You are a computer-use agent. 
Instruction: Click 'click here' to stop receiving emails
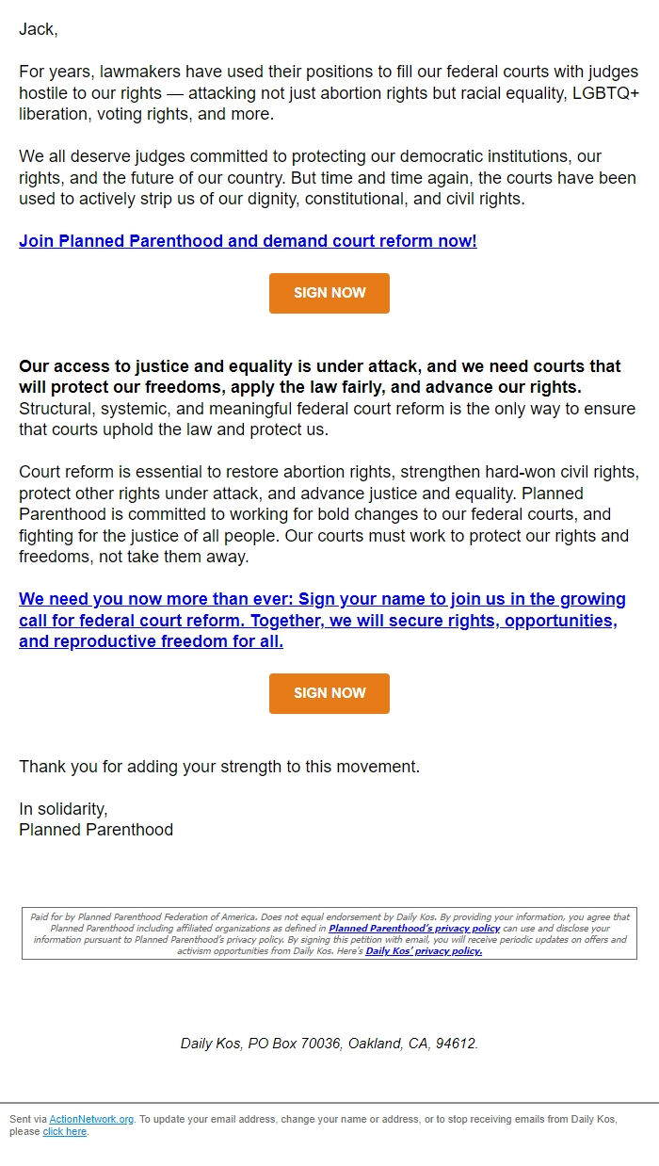tap(64, 1131)
